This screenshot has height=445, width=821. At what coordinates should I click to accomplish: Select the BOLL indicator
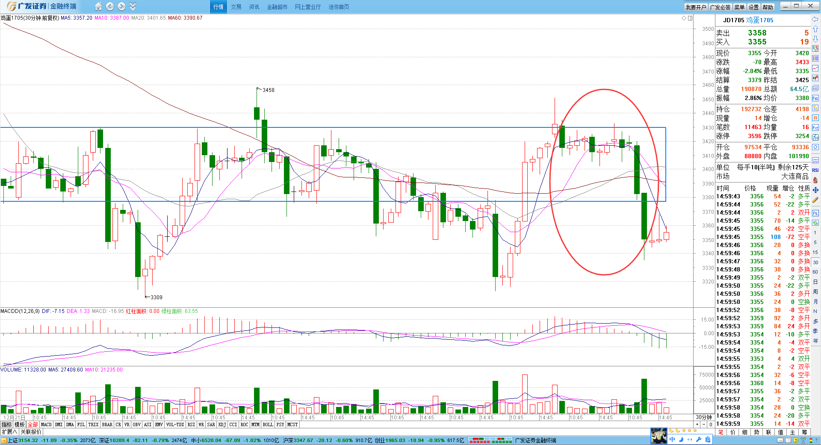[x=268, y=424]
